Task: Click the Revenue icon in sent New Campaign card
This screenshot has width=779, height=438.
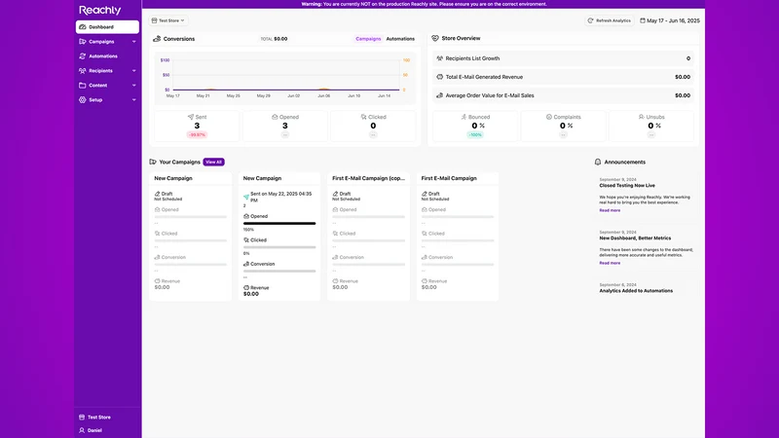Action: [246, 287]
